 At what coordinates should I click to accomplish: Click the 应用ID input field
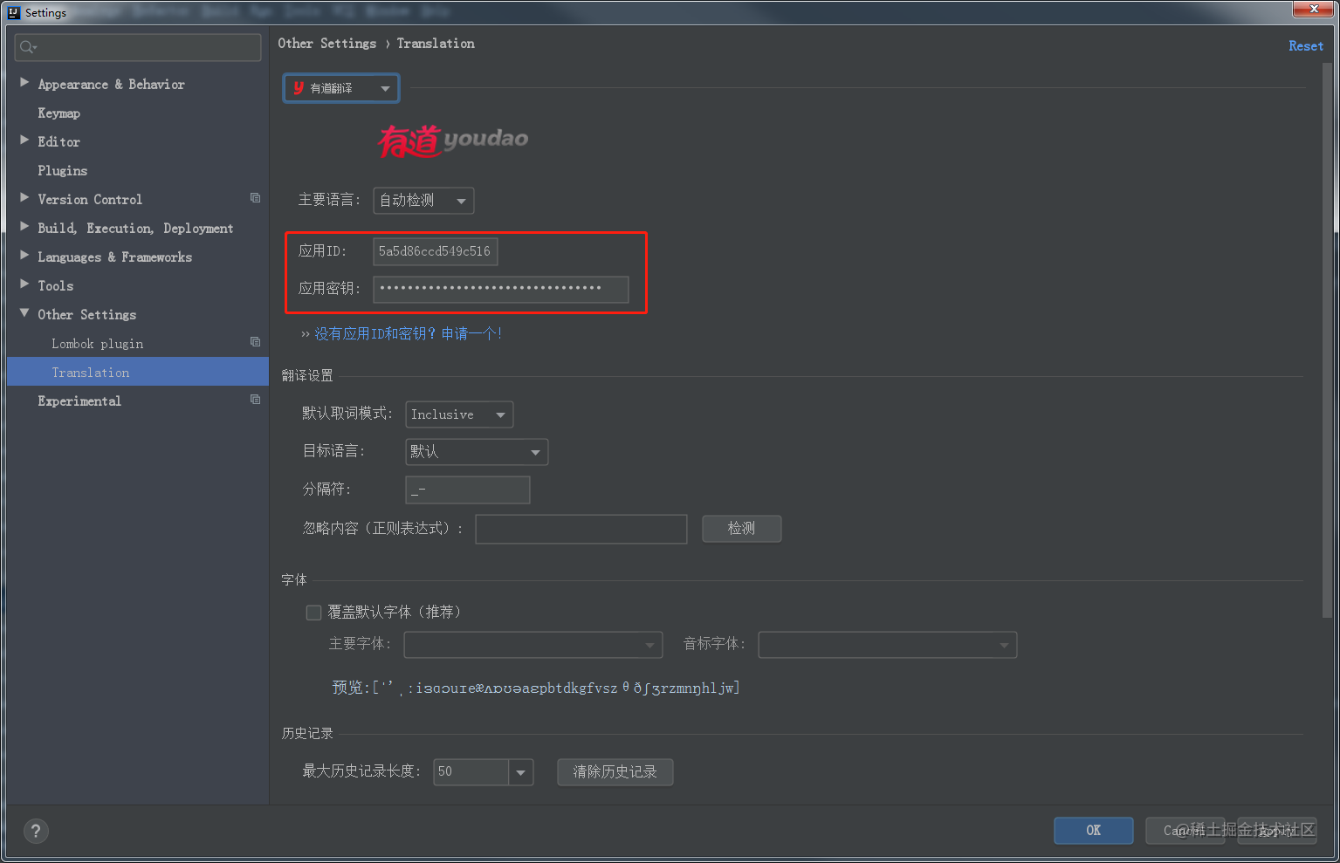click(435, 251)
